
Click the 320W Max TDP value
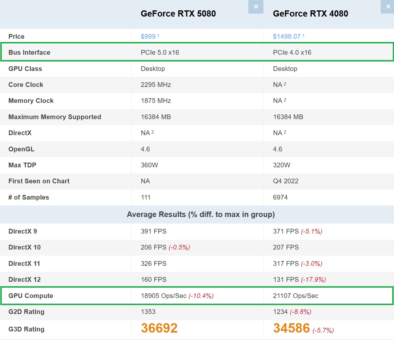pos(282,165)
